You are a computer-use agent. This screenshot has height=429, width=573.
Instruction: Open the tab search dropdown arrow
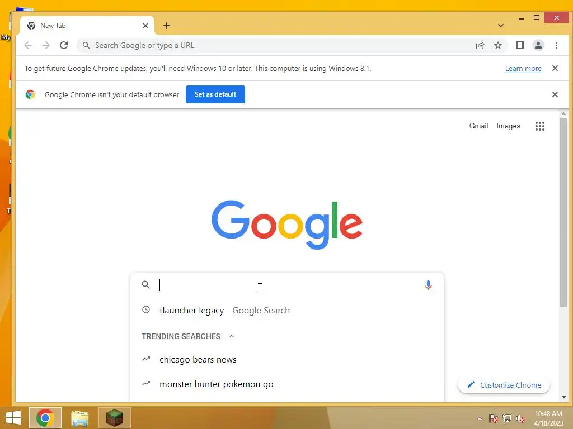click(501, 26)
